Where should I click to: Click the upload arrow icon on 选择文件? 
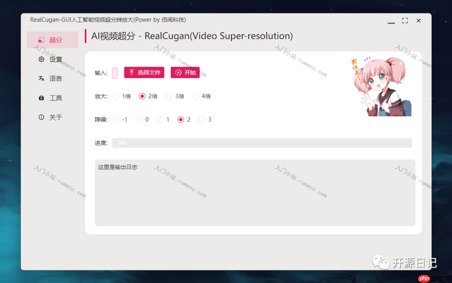pos(132,73)
